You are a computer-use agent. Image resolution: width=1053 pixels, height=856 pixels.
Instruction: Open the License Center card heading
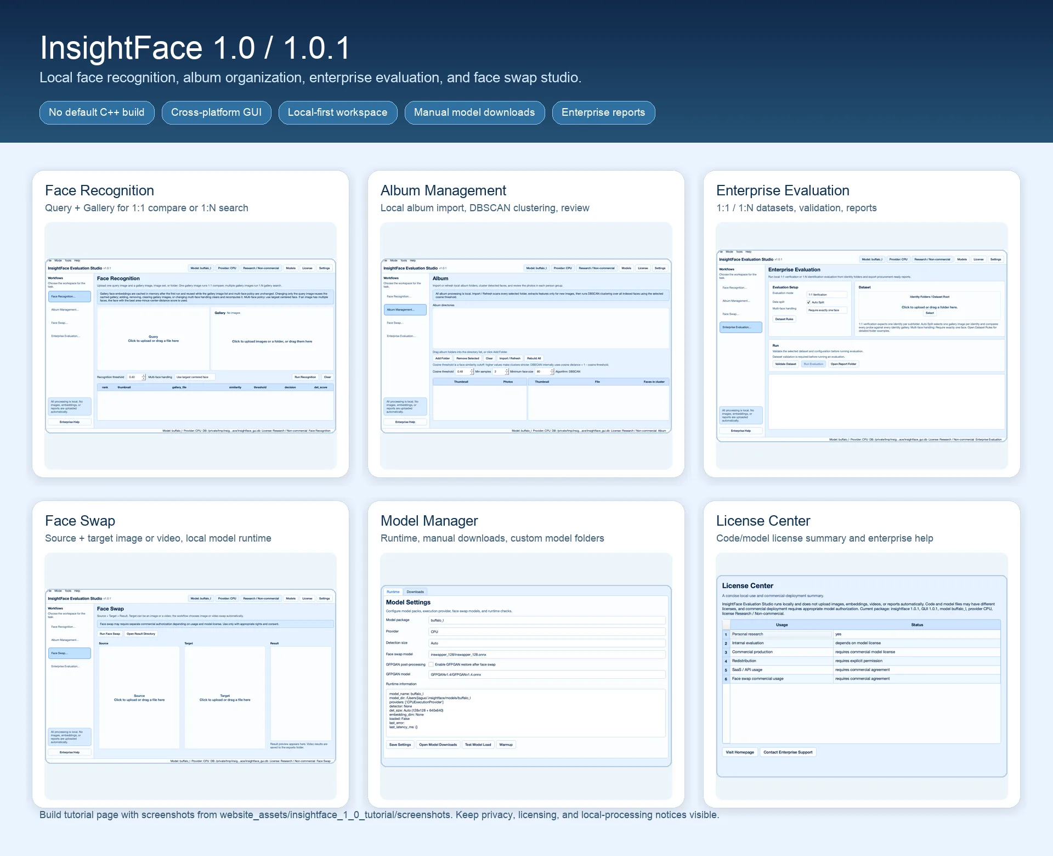(763, 521)
